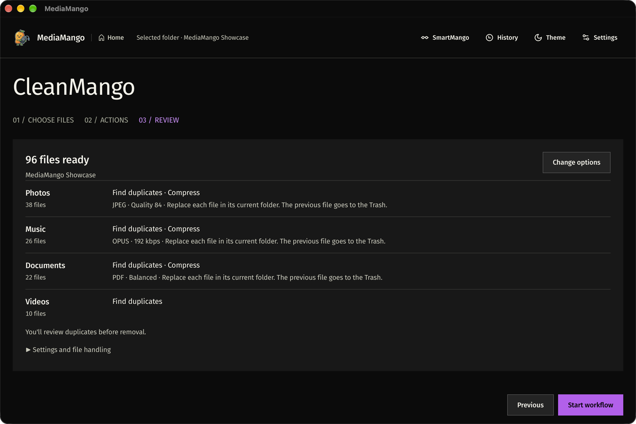Click the '10 files' count
636x424 pixels.
36,314
